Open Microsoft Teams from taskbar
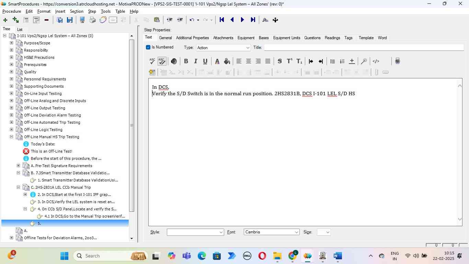The width and height of the screenshot is (469, 264). pyautogui.click(x=186, y=256)
